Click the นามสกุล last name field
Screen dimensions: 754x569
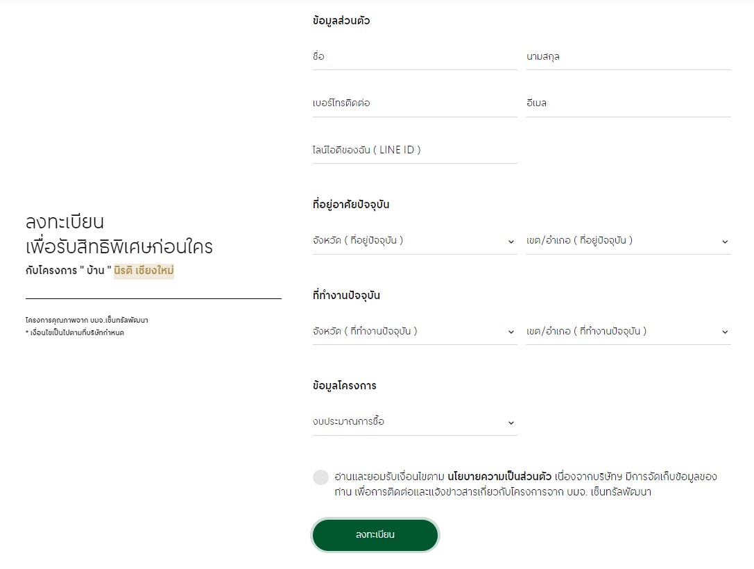click(628, 57)
